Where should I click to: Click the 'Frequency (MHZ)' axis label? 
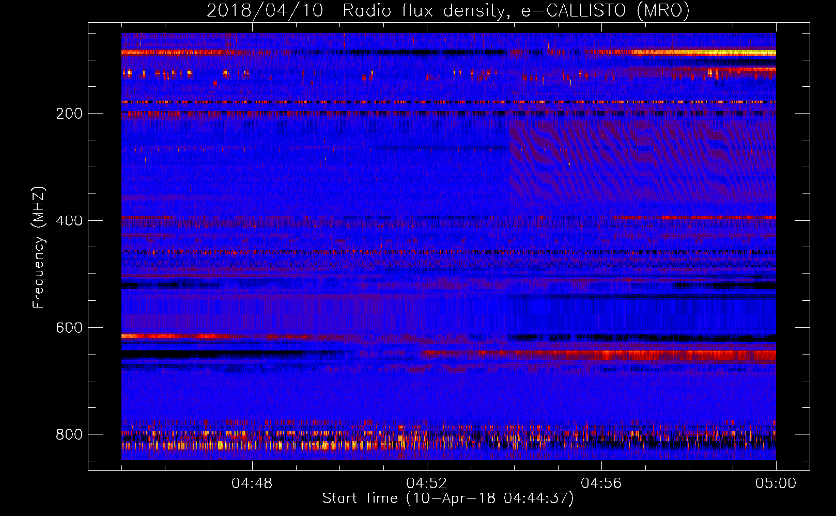point(39,248)
